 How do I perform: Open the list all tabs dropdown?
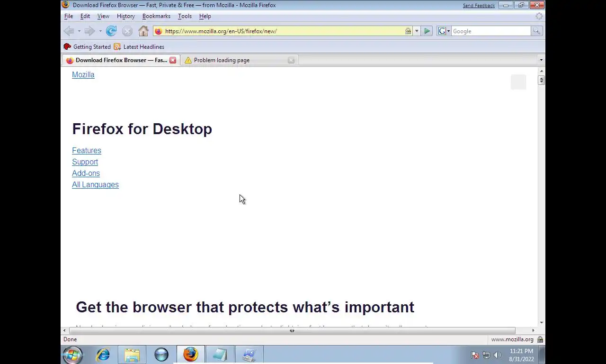click(541, 60)
